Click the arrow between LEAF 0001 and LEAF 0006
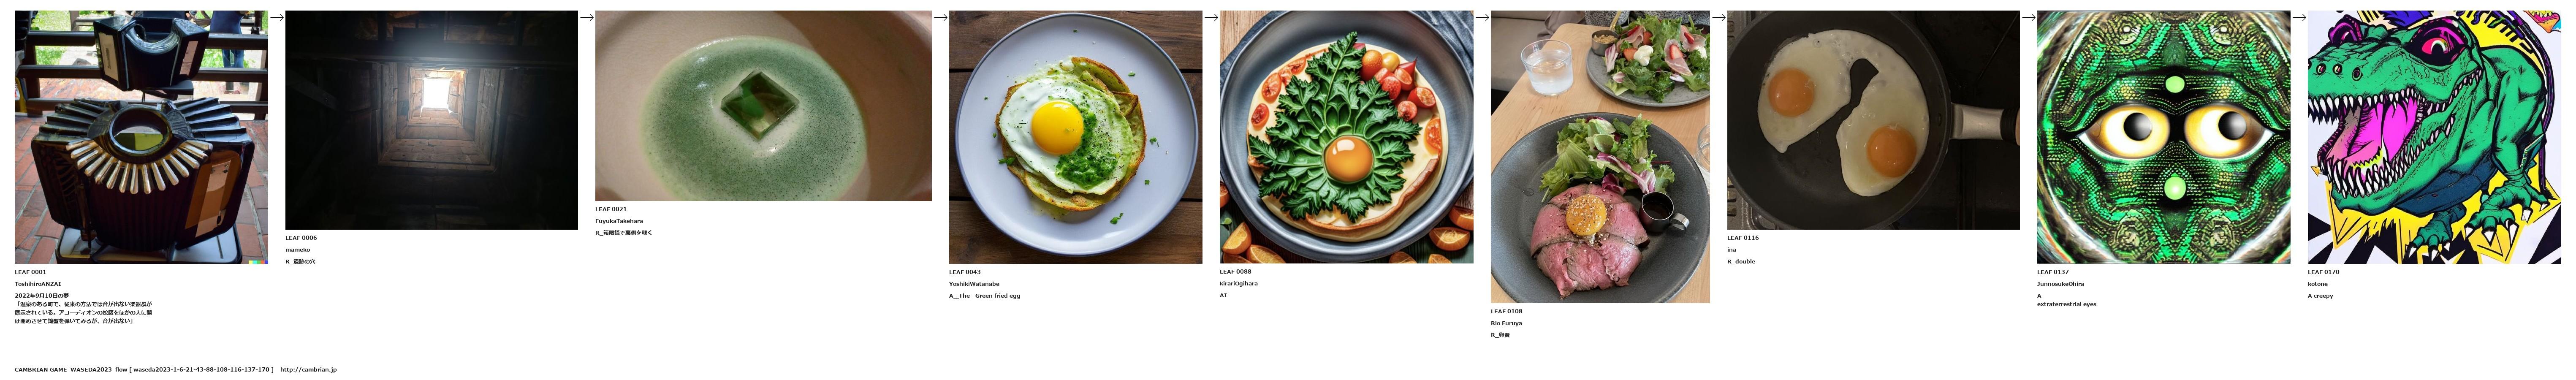The image size is (2576, 380). [277, 17]
